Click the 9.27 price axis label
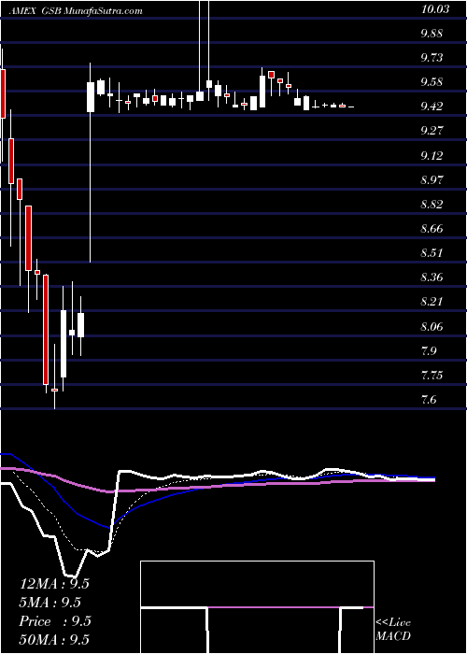 (432, 132)
